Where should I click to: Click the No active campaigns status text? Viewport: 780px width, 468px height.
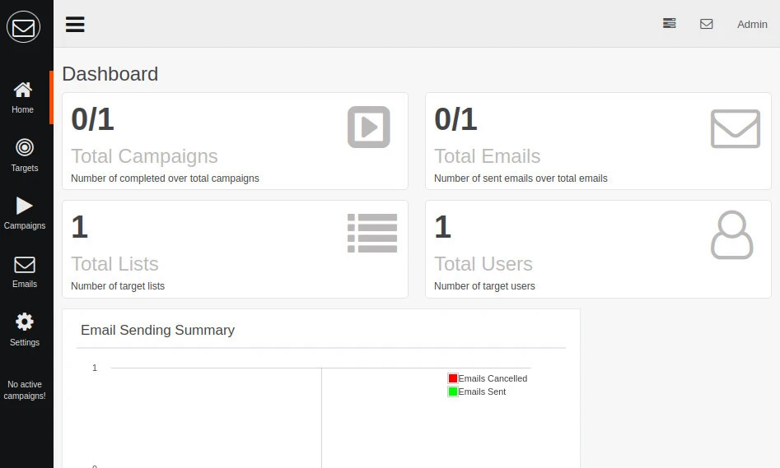click(25, 390)
